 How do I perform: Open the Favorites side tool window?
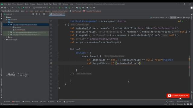1,82
